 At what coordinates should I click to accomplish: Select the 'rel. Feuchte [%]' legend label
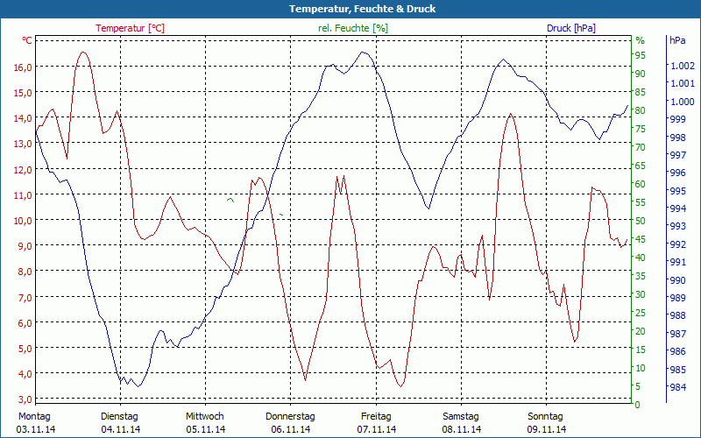point(353,28)
